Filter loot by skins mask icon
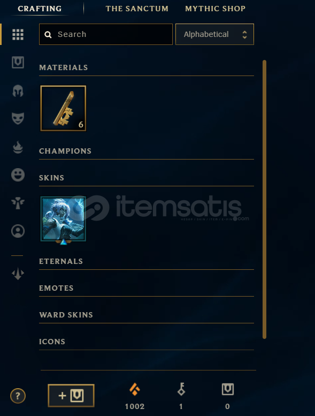Image resolution: width=315 pixels, height=416 pixels. tap(18, 118)
